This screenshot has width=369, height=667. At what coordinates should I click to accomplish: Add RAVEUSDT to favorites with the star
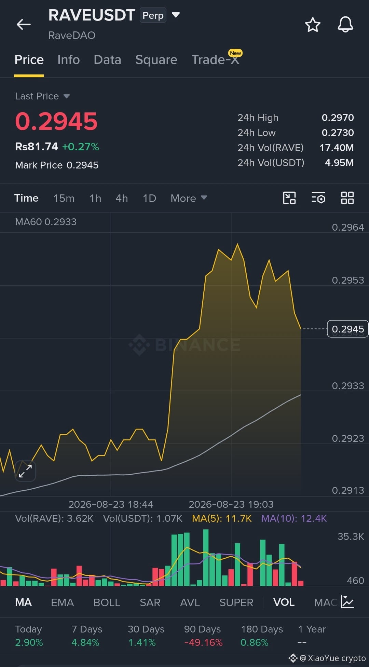[312, 25]
